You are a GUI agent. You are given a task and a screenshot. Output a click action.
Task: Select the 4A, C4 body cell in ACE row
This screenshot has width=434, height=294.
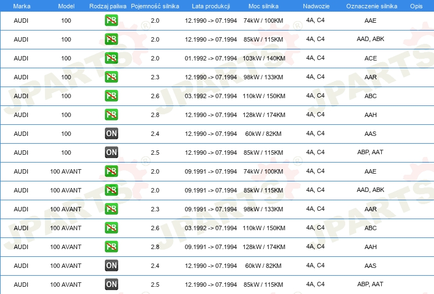[x=315, y=58]
